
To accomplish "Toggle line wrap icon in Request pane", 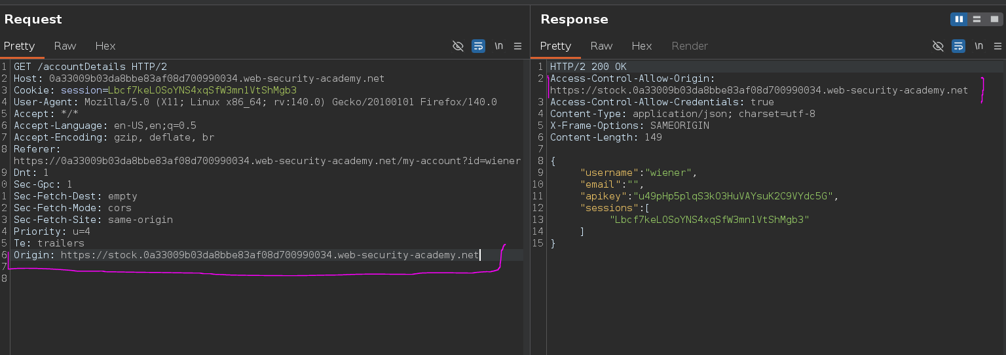I will pyautogui.click(x=478, y=46).
